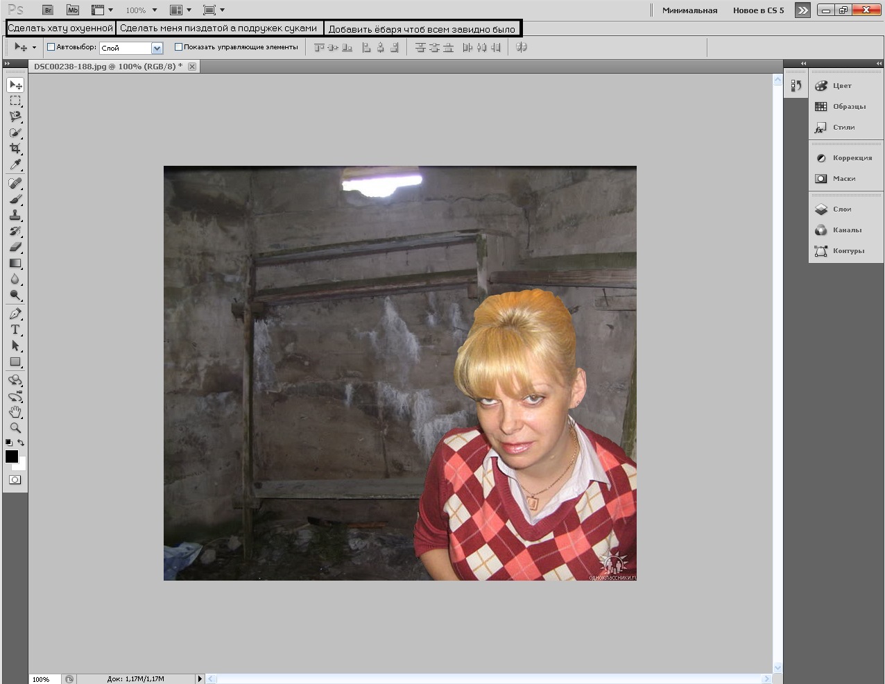Launch Adobe Bridge from top bar

(48, 10)
